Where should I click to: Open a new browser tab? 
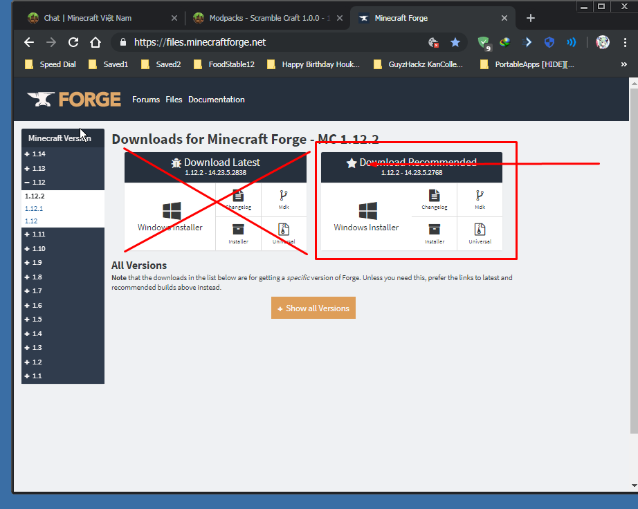coord(531,18)
